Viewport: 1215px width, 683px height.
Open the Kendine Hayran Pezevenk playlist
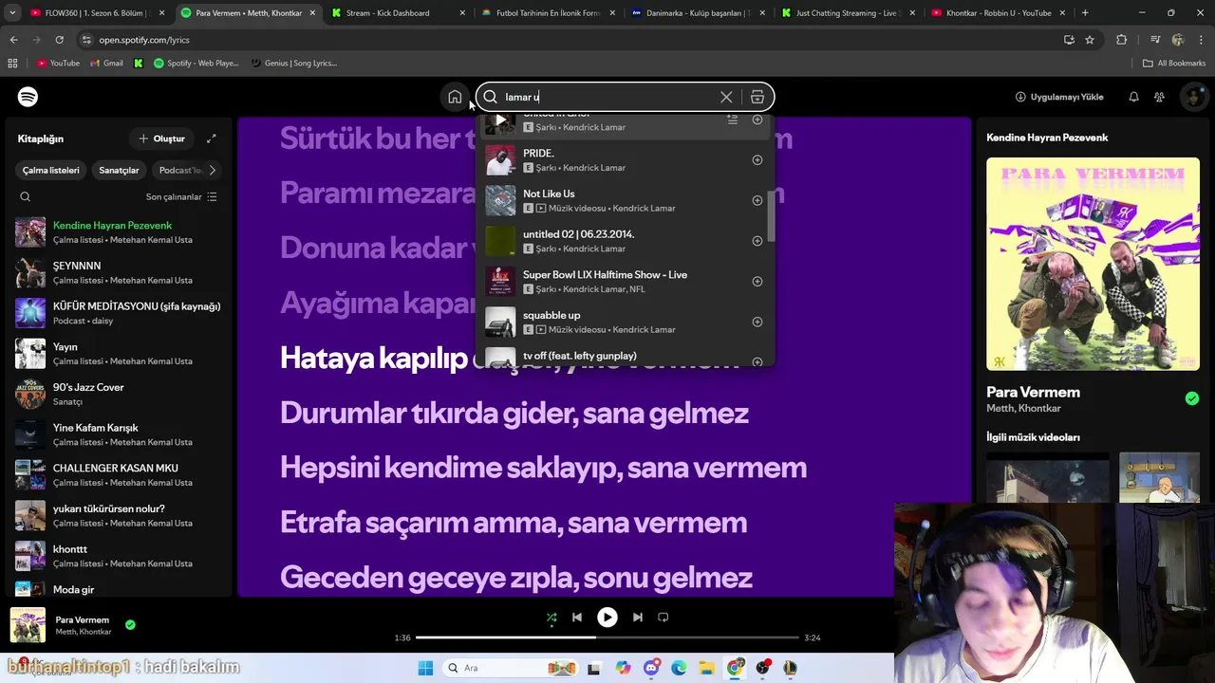pos(119,232)
